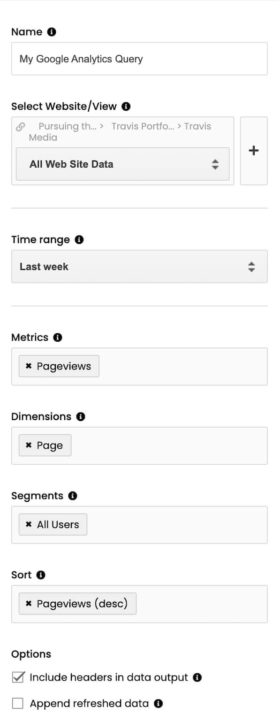
Task: Click the plus button to add a view
Action: (x=254, y=151)
